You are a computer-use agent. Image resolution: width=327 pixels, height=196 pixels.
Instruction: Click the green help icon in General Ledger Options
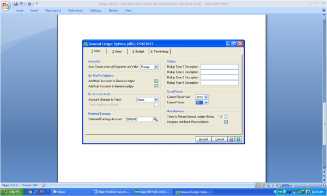click(238, 139)
